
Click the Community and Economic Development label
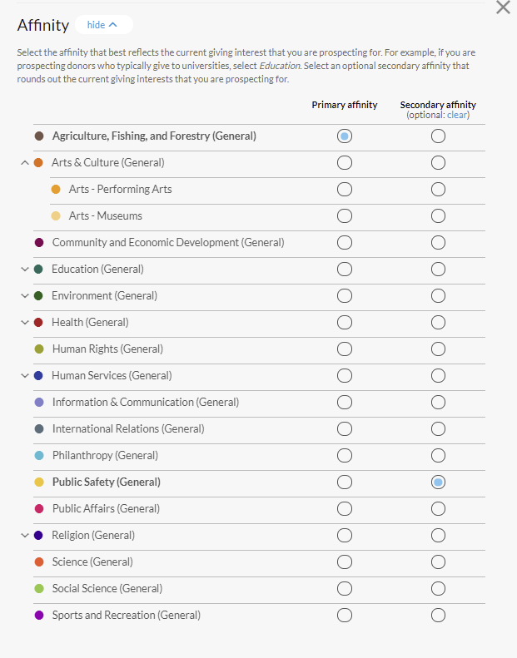pos(167,243)
